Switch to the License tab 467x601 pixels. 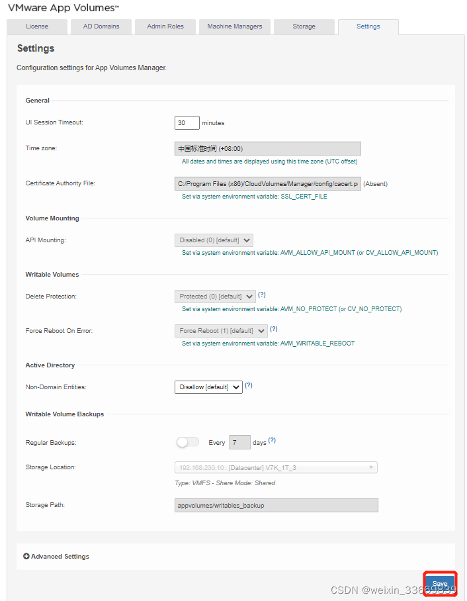click(37, 26)
